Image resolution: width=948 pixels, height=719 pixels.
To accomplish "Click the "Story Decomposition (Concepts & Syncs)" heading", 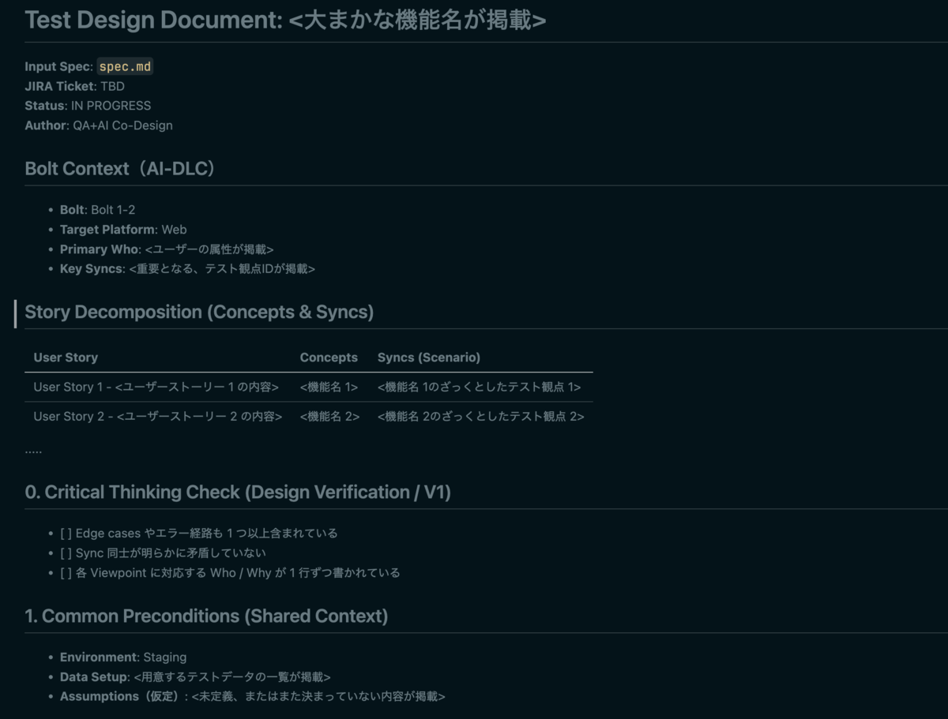I will coord(199,313).
